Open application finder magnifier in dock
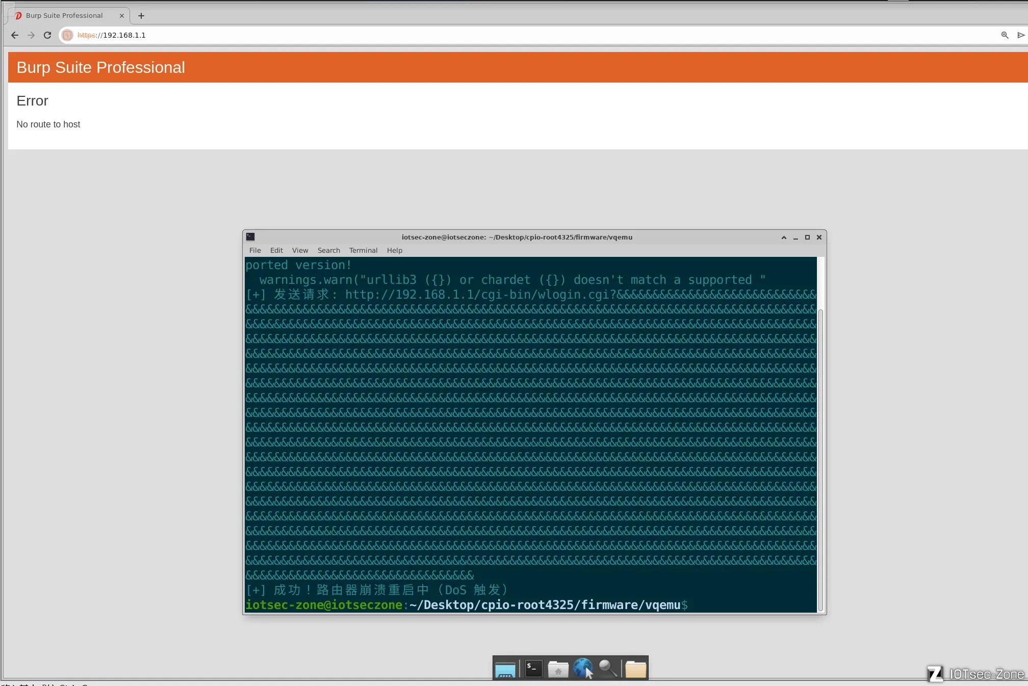The image size is (1028, 686). (x=607, y=668)
